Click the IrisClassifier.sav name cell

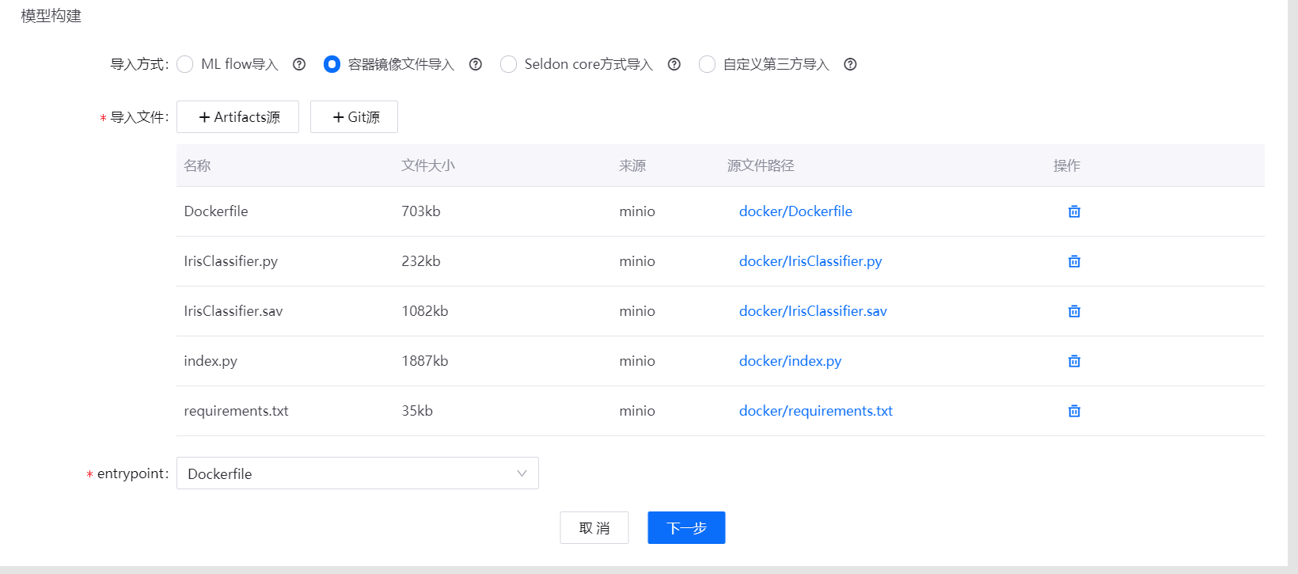[x=233, y=311]
